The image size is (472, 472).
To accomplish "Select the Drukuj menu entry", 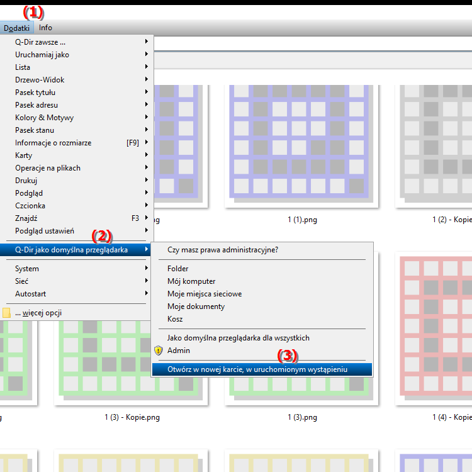I will coord(77,181).
